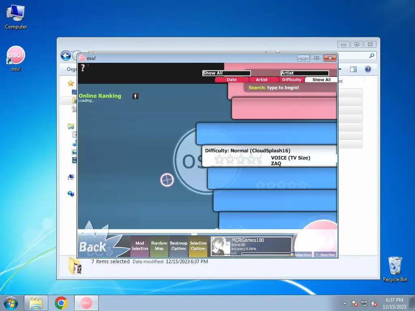415x311 pixels.
Task: Click the question mark icon in osu!
Action: [x=83, y=68]
